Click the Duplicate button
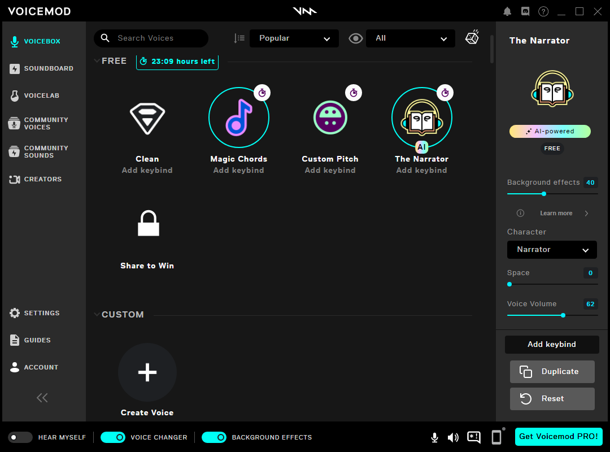The image size is (610, 452). (x=552, y=371)
